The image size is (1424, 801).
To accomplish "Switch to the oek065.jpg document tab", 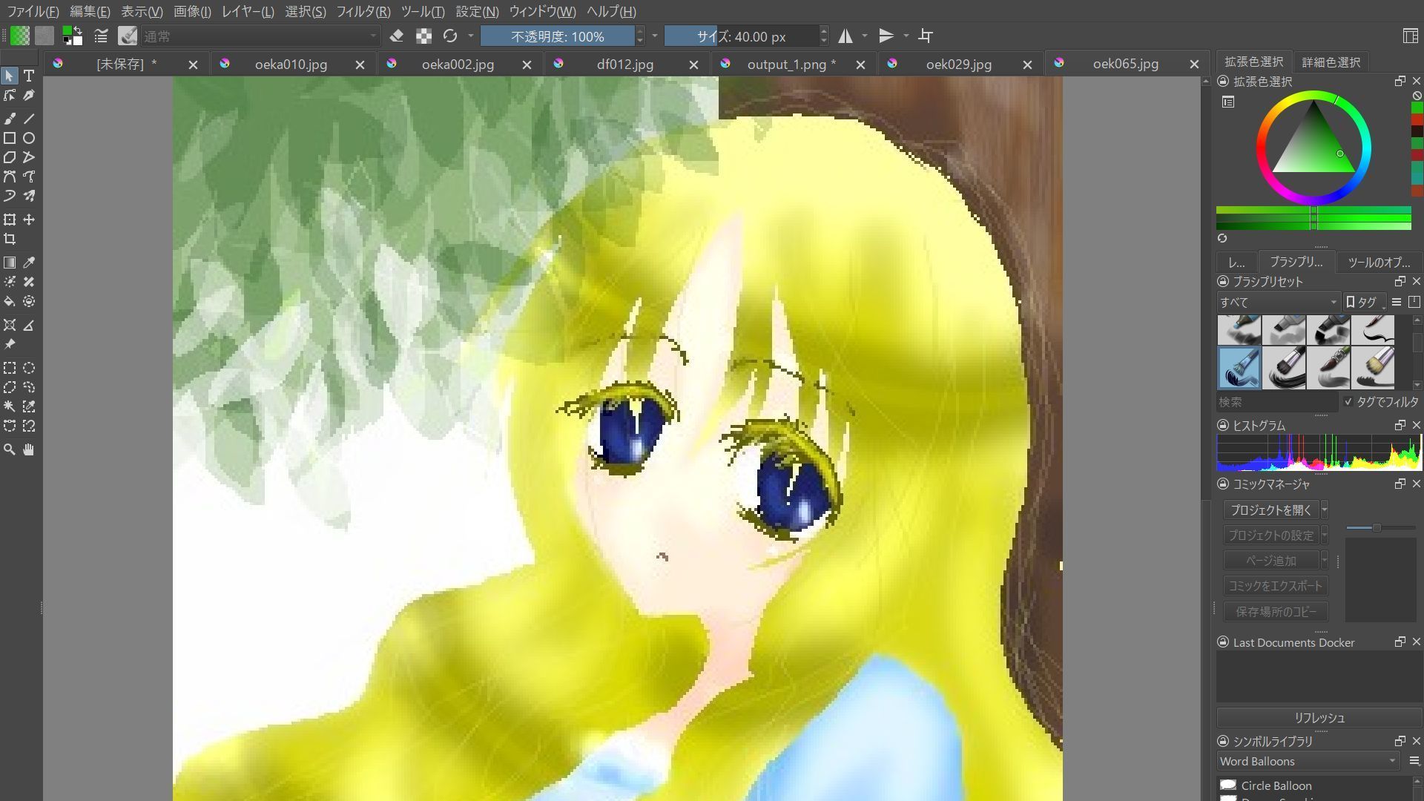I will coord(1125,64).
